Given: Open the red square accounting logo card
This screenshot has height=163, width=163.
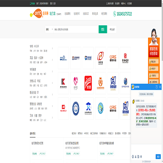Looking at the screenshot, I should coord(125,58).
